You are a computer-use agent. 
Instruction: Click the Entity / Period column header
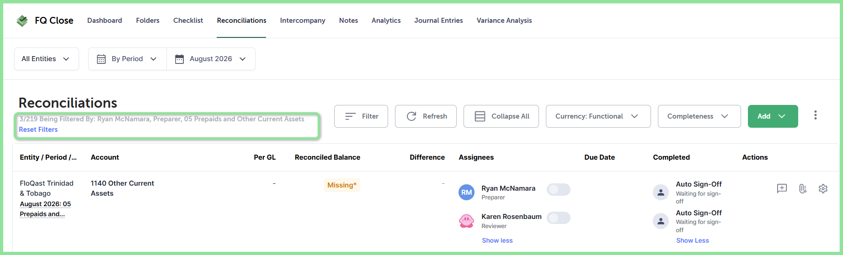[48, 157]
